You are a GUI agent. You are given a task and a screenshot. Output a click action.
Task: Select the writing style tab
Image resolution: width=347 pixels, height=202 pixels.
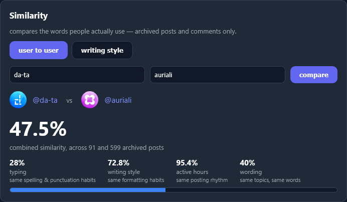102,50
